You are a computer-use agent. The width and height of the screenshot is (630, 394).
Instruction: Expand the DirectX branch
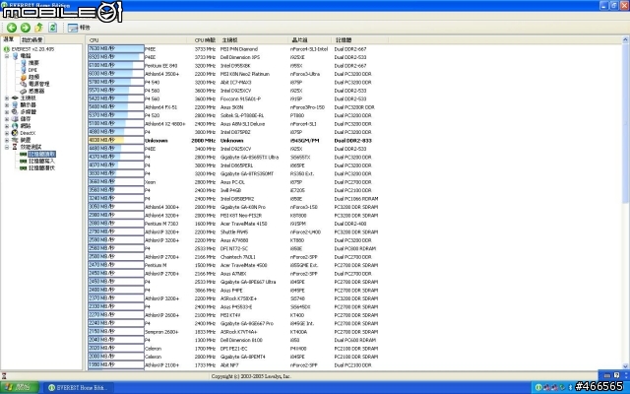pyautogui.click(x=7, y=133)
